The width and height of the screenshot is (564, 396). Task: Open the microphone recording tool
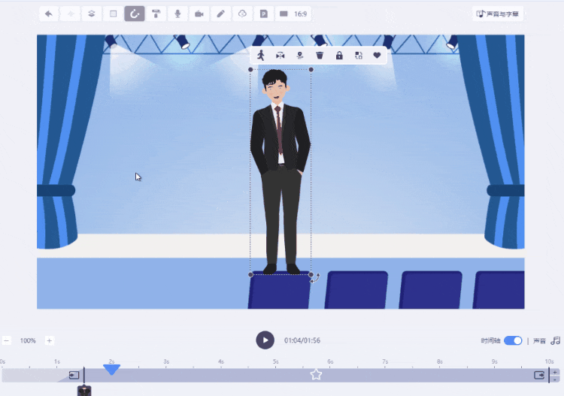tap(177, 14)
